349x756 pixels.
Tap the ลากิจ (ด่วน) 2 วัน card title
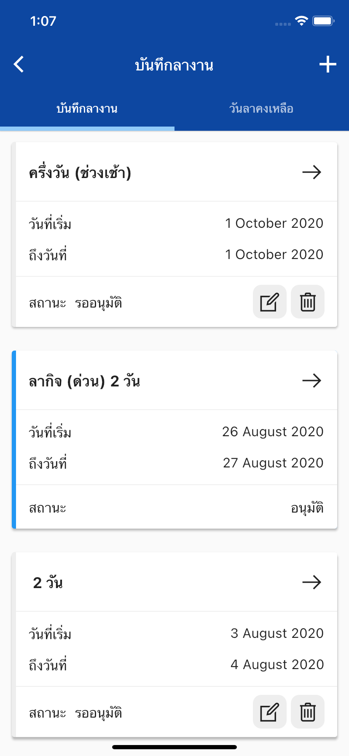(x=84, y=381)
